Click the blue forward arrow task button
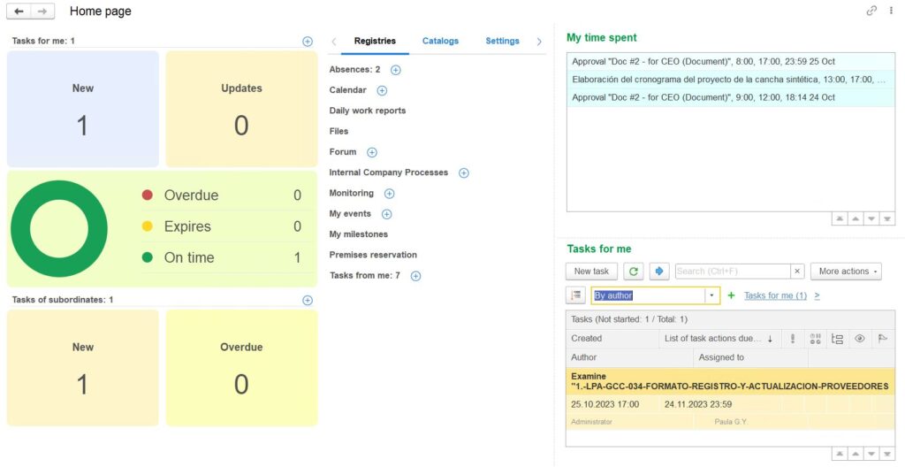Viewport: 905px width, 467px height. coord(658,272)
